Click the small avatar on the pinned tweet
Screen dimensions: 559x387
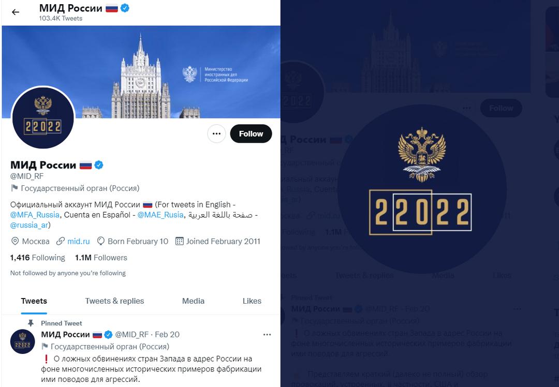[x=23, y=341]
